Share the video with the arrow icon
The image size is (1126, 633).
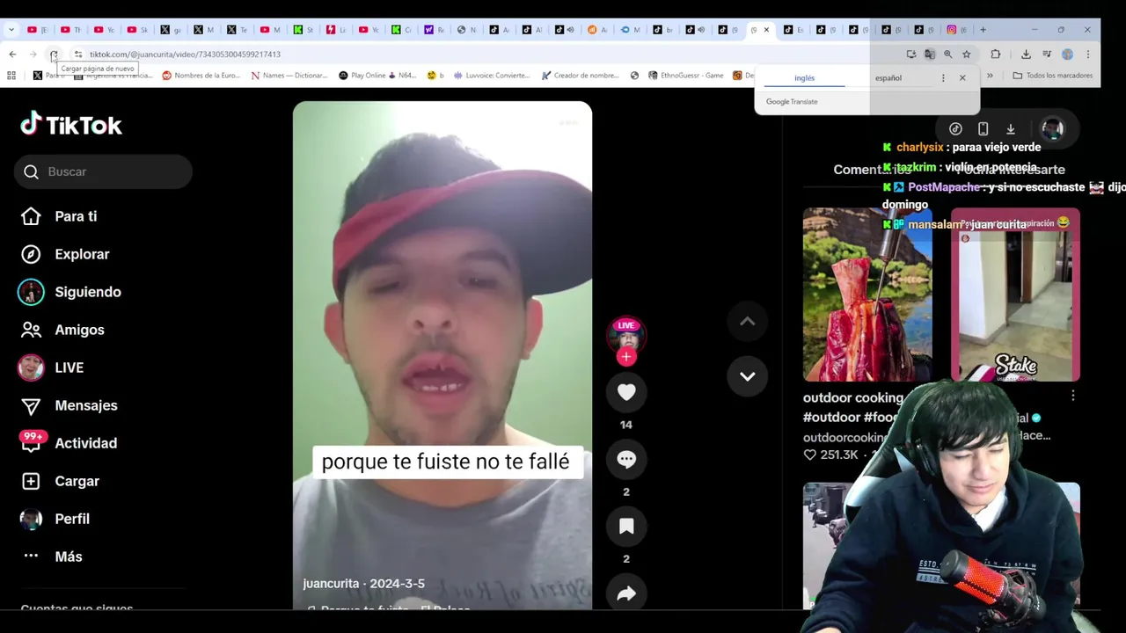pos(626,593)
